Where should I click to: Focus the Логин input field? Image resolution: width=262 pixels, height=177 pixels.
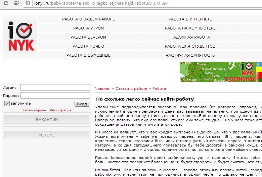click(55, 87)
